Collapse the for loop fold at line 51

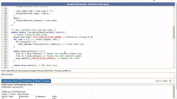(7, 39)
